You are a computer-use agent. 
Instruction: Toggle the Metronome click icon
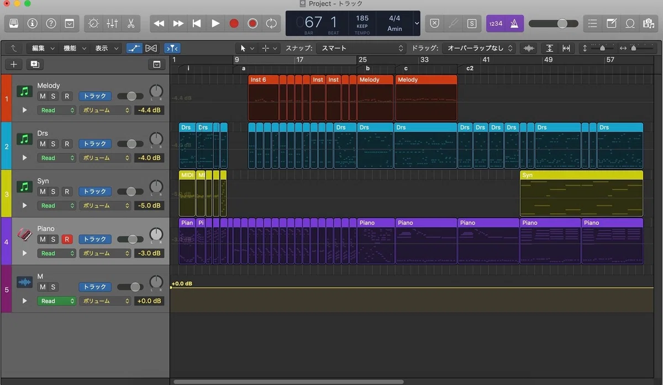click(514, 23)
